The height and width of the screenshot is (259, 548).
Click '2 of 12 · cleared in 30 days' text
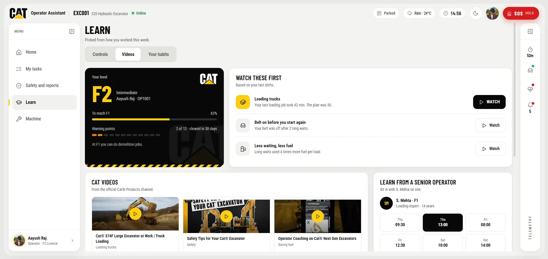click(x=196, y=129)
